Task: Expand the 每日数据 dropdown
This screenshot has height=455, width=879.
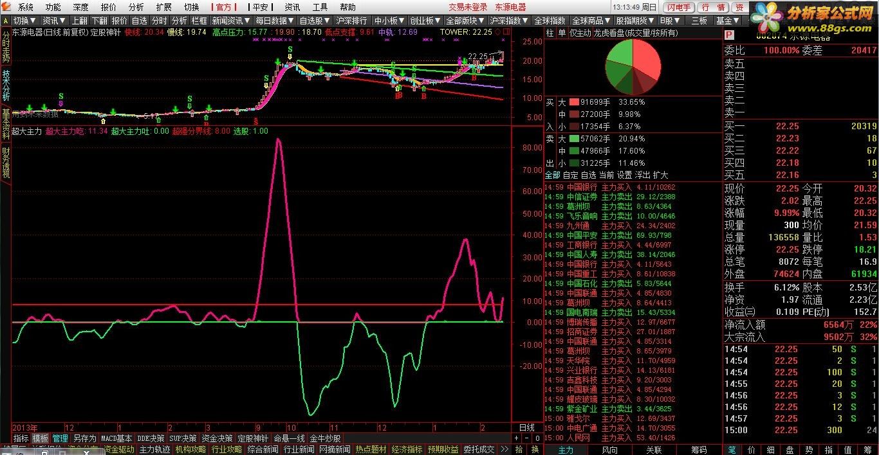Action: [x=274, y=21]
